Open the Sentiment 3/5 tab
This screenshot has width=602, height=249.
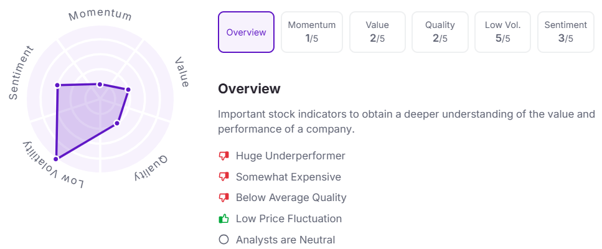(x=565, y=32)
